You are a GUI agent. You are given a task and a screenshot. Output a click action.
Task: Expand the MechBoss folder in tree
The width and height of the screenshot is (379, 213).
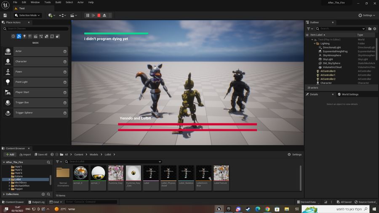[9, 183]
